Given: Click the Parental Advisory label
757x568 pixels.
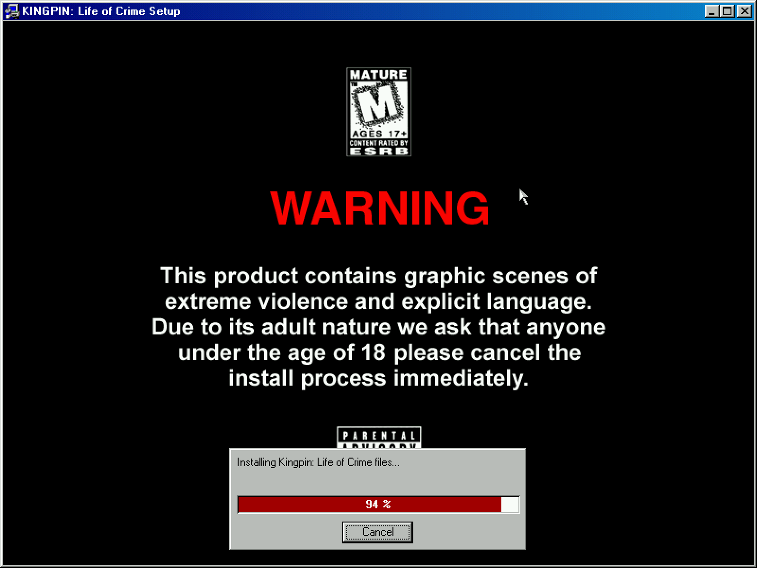Looking at the screenshot, I should 379,437.
